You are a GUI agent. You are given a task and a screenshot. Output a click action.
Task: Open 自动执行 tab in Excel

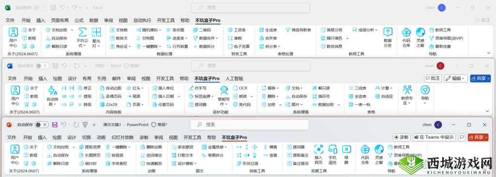click(142, 20)
